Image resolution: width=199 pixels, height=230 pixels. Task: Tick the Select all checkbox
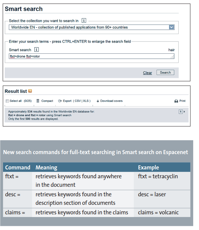click(7, 101)
